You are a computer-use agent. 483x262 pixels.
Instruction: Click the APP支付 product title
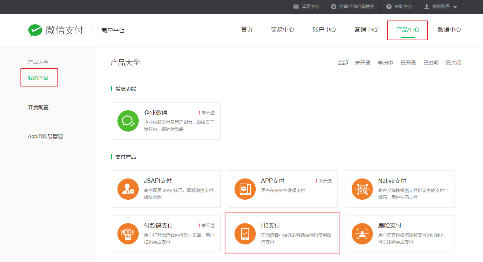tap(273, 181)
